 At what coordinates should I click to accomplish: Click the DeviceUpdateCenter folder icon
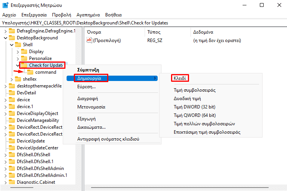12,148
